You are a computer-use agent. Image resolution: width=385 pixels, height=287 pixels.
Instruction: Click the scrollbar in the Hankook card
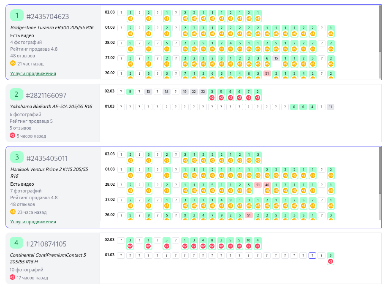pyautogui.click(x=380, y=177)
